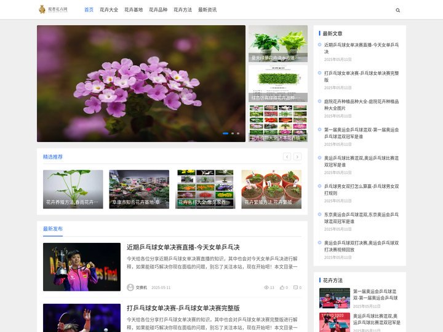
Task: Click date 2025-05-11 on first post
Action: 161,287
